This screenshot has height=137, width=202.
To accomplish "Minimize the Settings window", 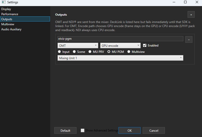I will pos(174,2).
